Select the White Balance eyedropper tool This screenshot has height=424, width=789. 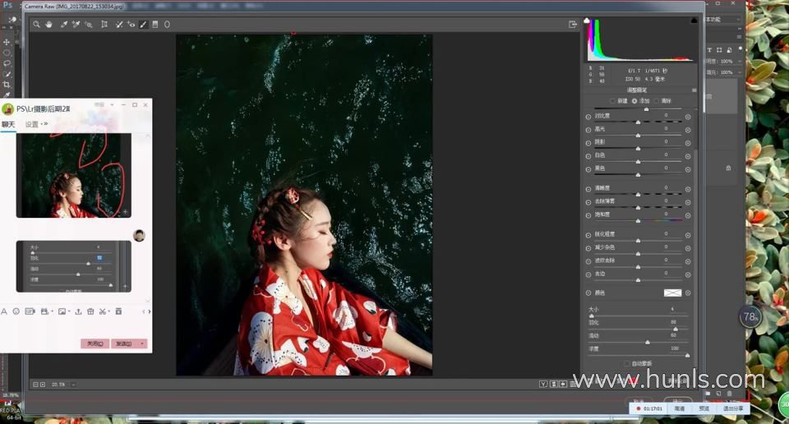[64, 24]
